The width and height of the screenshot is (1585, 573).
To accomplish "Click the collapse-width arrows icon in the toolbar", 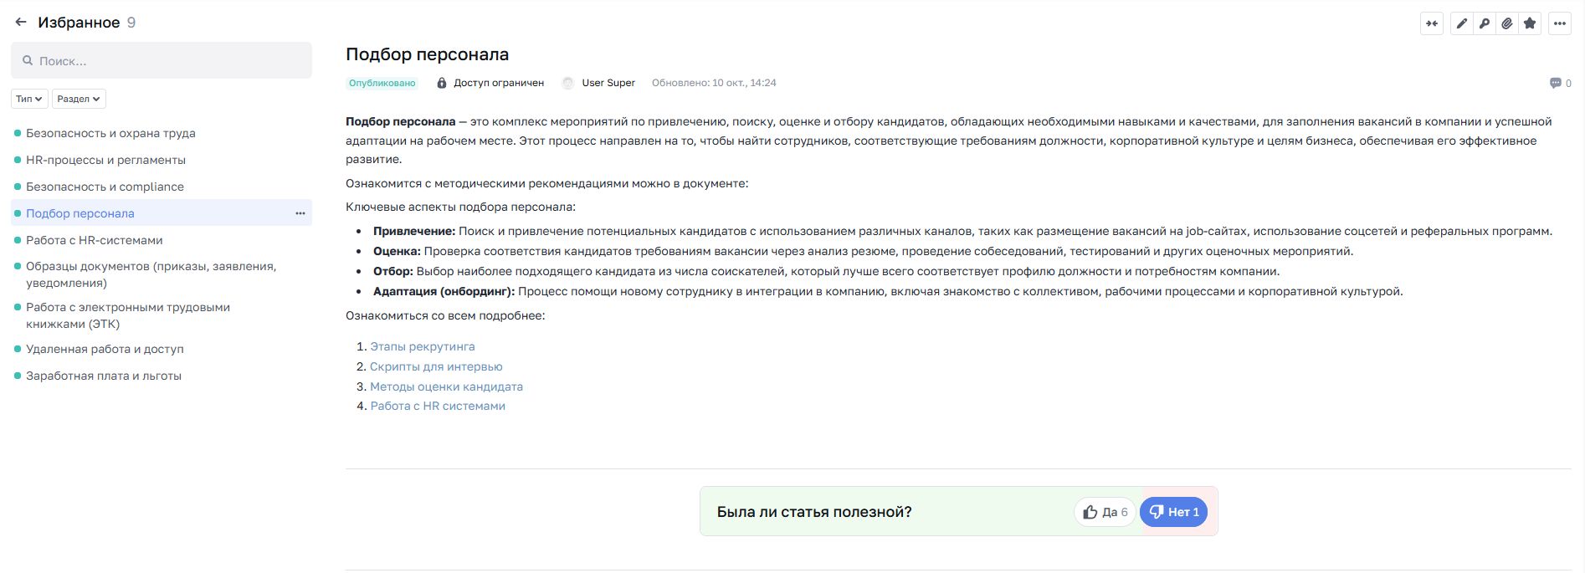I will pyautogui.click(x=1432, y=23).
